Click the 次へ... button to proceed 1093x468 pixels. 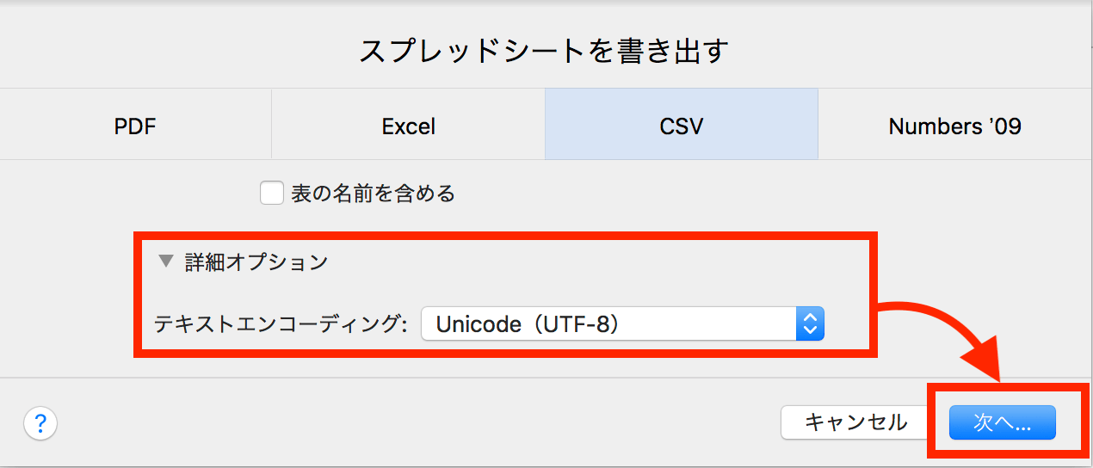click(x=1002, y=422)
